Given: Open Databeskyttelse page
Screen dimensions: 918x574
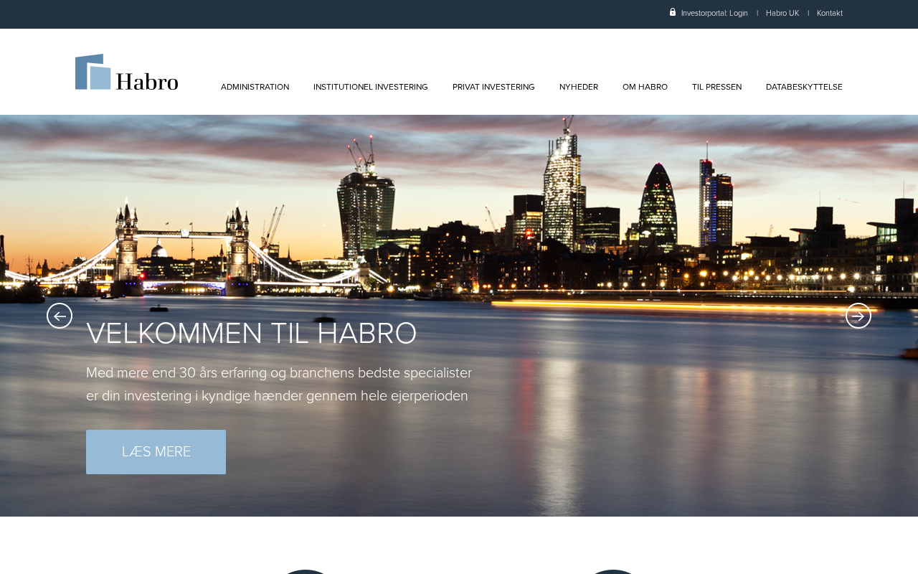Looking at the screenshot, I should pyautogui.click(x=804, y=87).
